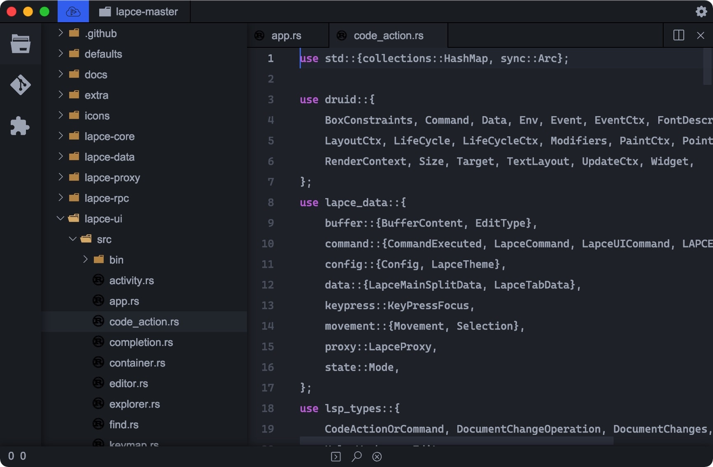Split the editor with split icon
Viewport: 713px width, 467px height.
(x=678, y=35)
